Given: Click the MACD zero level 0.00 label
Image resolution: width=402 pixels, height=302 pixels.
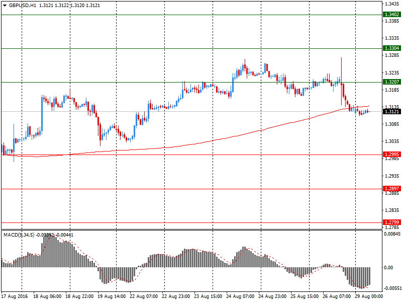Looking at the screenshot, I should click(x=388, y=268).
